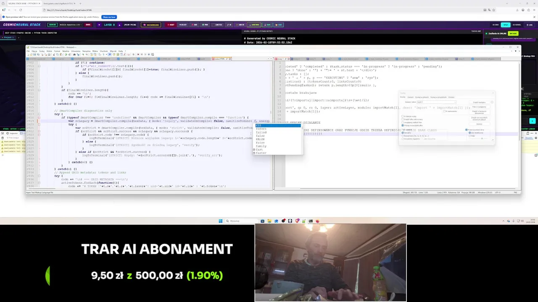Click the Cut icon in Notepad++ toolbar

coord(54,55)
